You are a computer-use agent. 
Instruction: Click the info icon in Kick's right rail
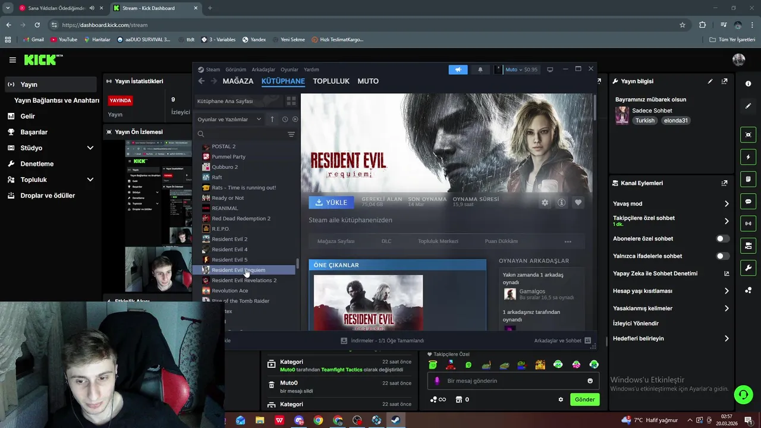tap(748, 84)
